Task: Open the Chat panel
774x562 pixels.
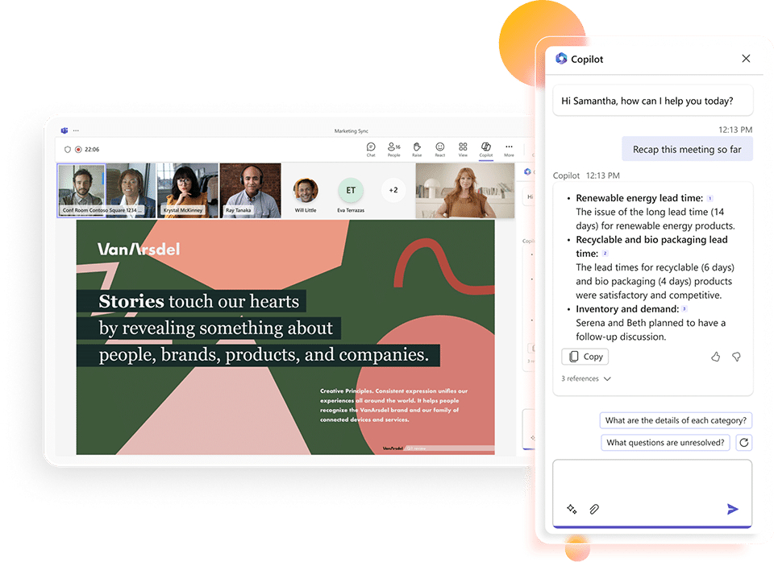Action: click(372, 147)
